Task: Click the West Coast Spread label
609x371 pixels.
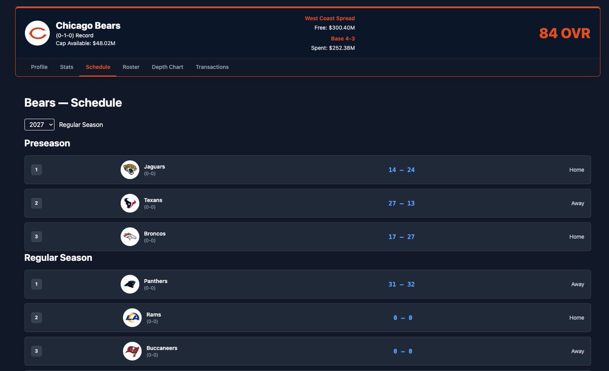Action: point(330,18)
